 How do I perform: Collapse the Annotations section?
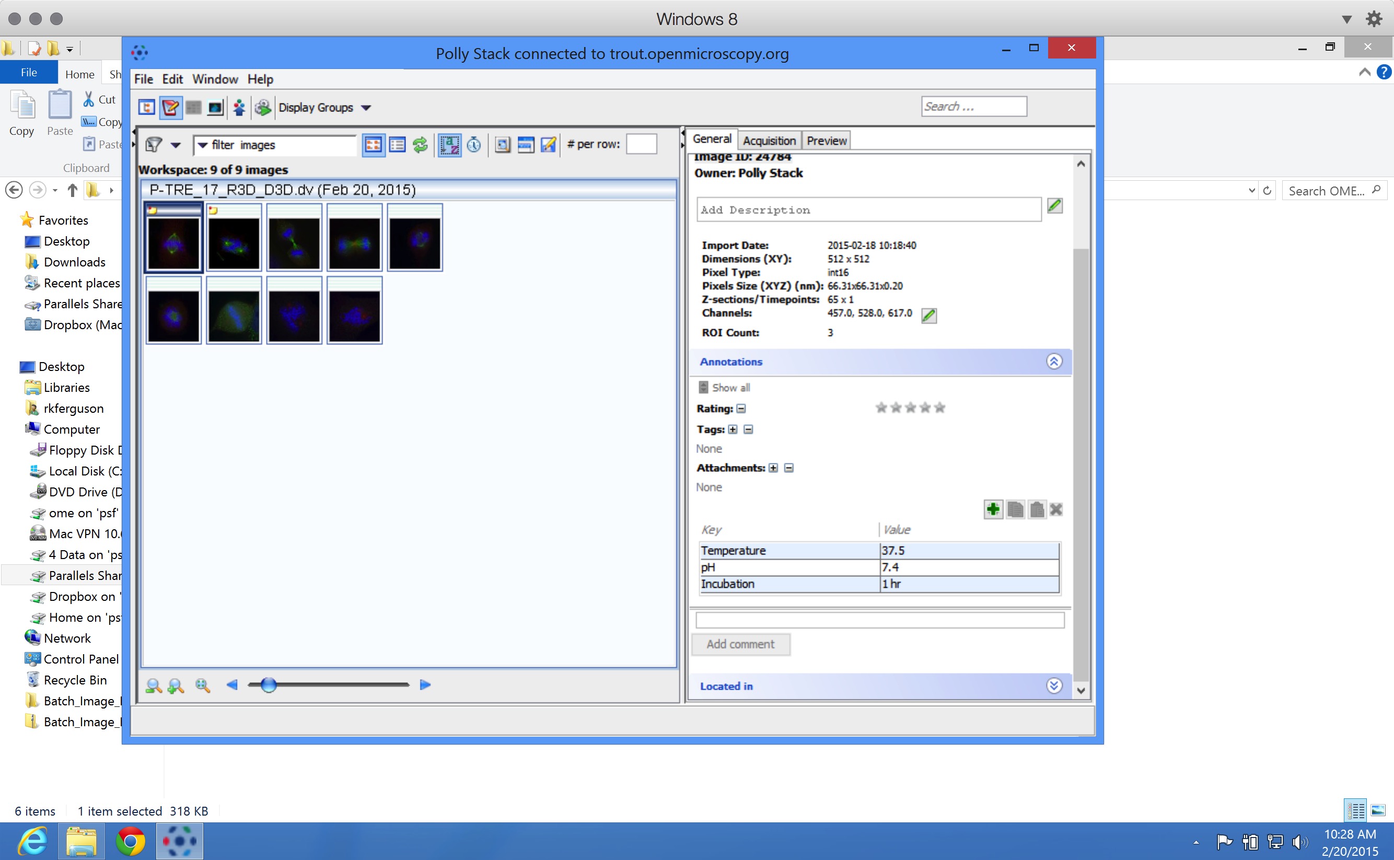click(x=1054, y=362)
